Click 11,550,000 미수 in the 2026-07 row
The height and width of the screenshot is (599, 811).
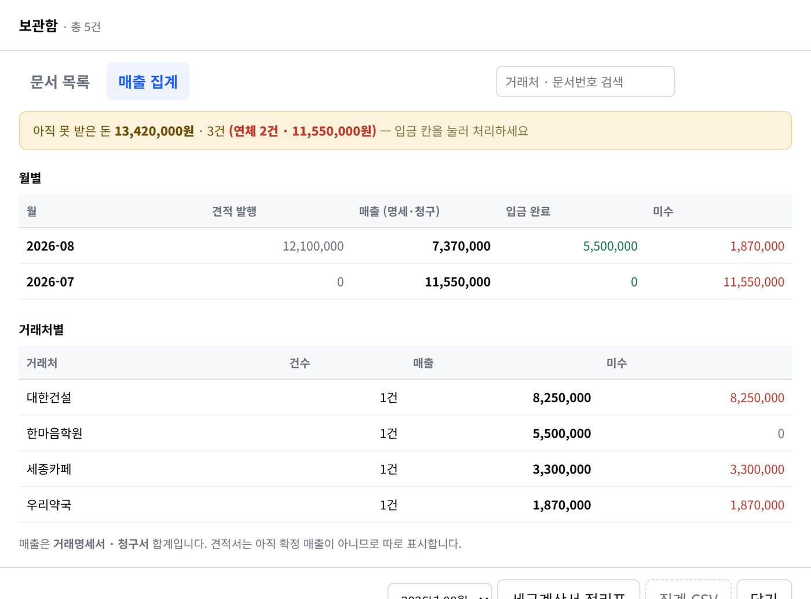[754, 282]
